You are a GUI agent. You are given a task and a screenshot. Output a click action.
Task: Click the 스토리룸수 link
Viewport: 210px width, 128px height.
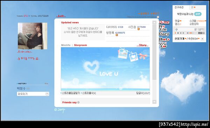click(x=89, y=93)
